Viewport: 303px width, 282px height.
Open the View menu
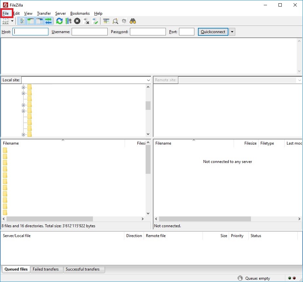tap(28, 13)
